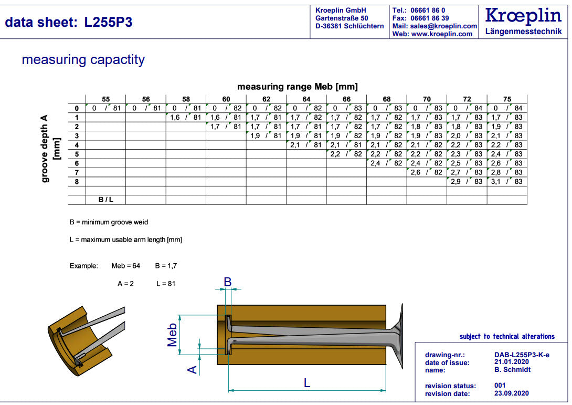Viewport: 572px width, 405px height.
Task: Click the 'L' dimension label below the drawing
Action: pos(307,383)
